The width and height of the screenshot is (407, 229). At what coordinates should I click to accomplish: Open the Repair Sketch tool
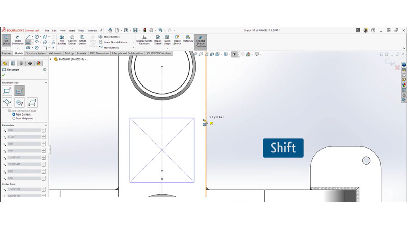(x=158, y=40)
